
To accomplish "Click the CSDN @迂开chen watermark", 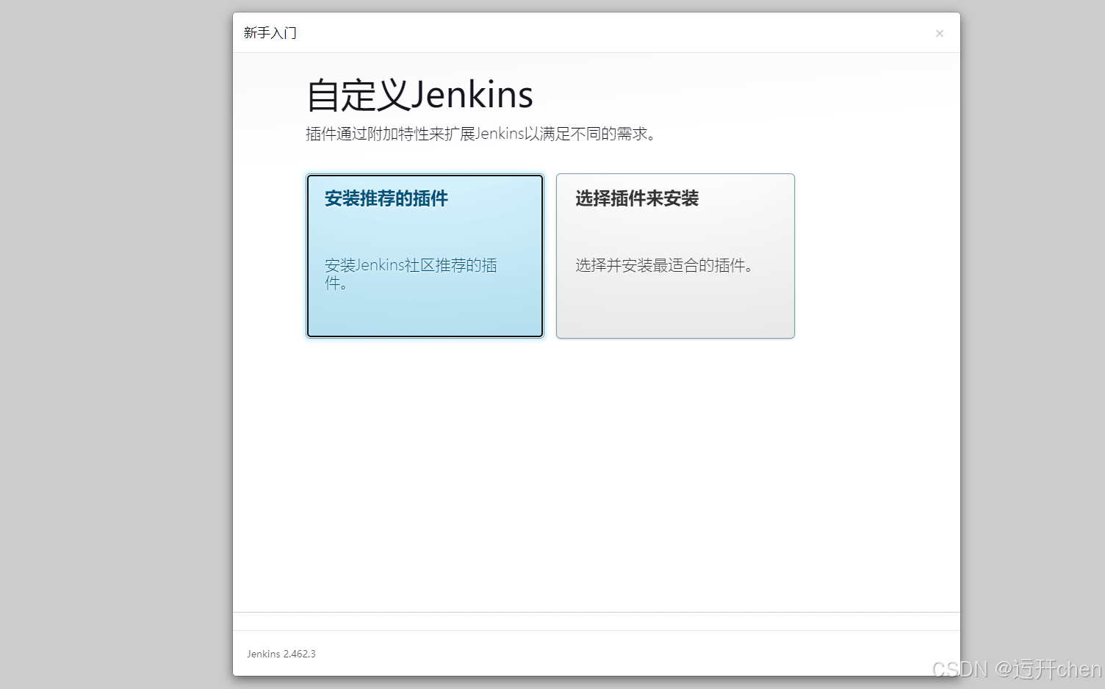I will point(1007,670).
